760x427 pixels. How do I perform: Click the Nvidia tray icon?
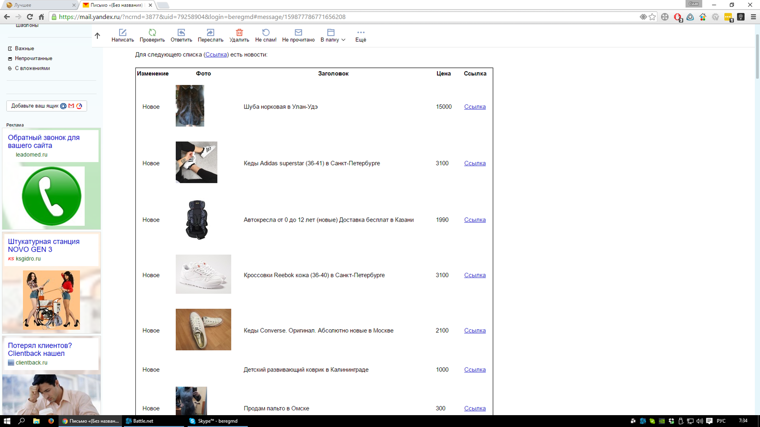[x=662, y=421]
